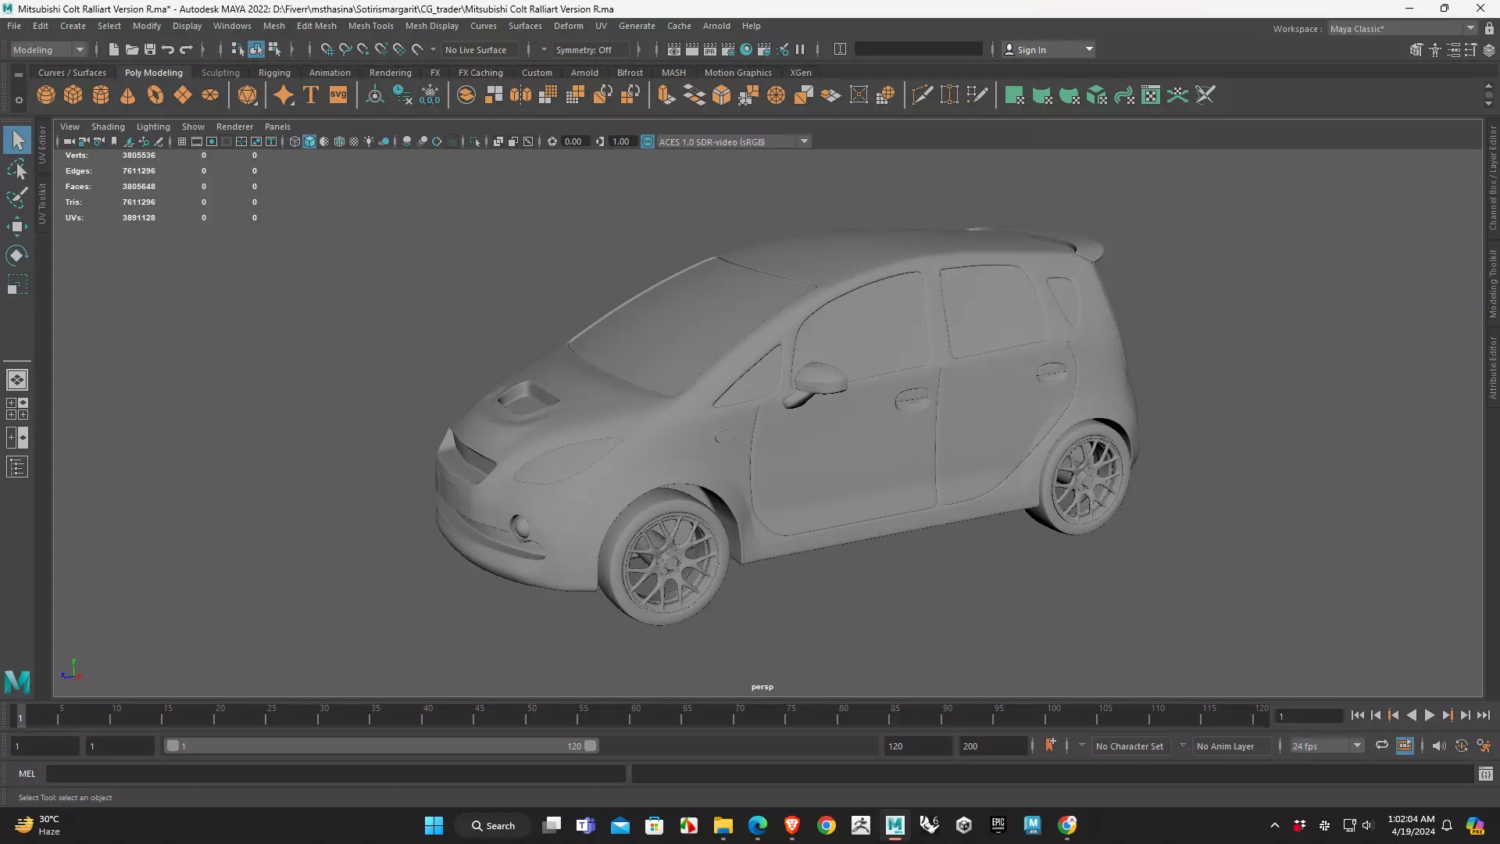Open the Workspace Maya Classic dropdown
The image size is (1500, 844).
[x=1403, y=28]
